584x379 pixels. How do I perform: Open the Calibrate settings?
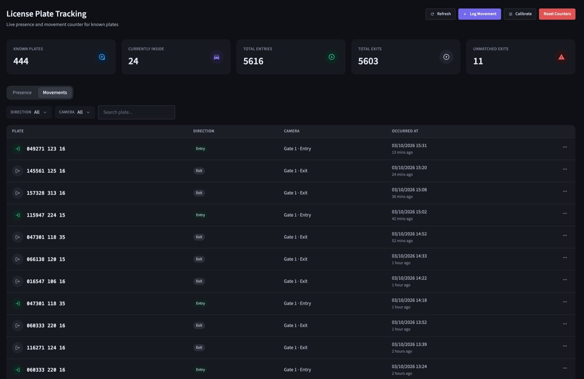coord(520,14)
